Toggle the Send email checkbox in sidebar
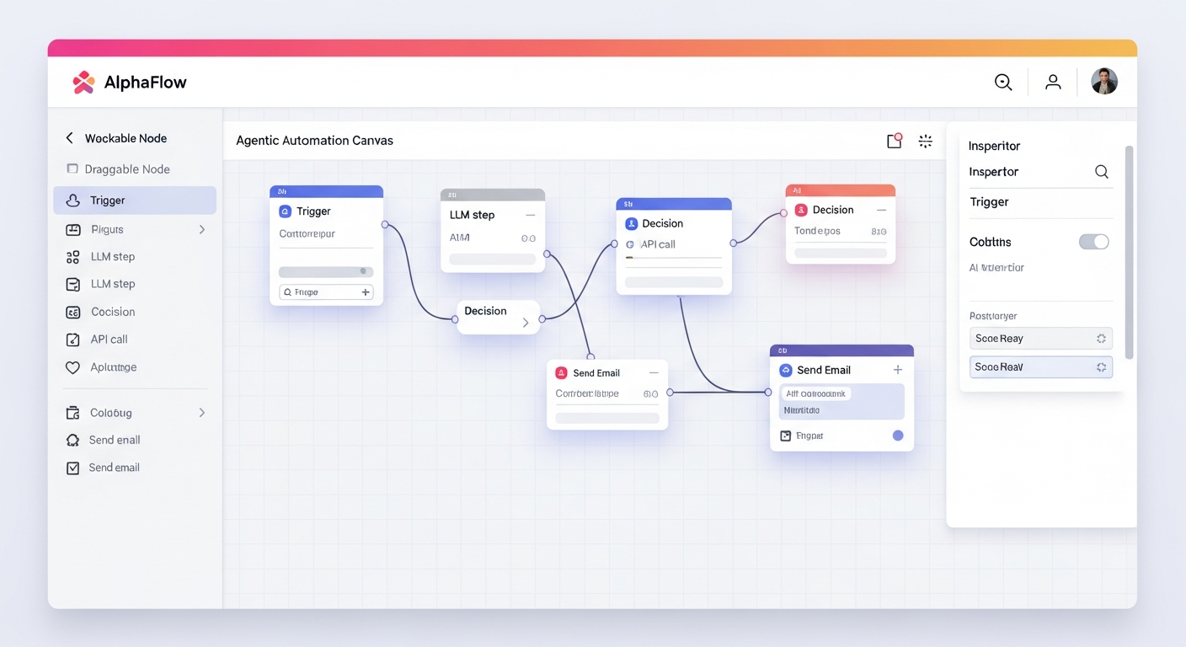The height and width of the screenshot is (647, 1186). point(73,468)
